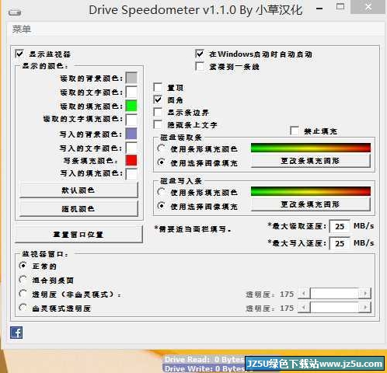Image resolution: width=387 pixels, height=373 pixels.
Task: Click the 随机颜色 button
Action: [x=78, y=208]
